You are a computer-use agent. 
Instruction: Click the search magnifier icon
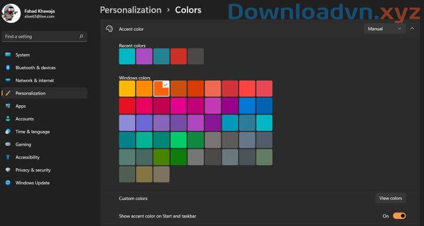pyautogui.click(x=81, y=36)
